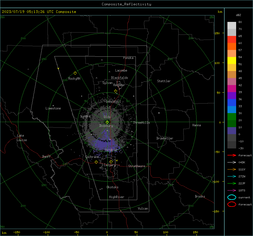Click the Stettler city label
The width and height of the screenshot is (253, 236).
(164, 81)
